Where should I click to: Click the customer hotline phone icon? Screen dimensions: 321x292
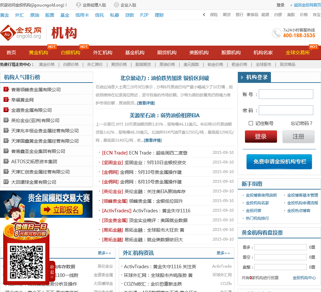coord(277,33)
